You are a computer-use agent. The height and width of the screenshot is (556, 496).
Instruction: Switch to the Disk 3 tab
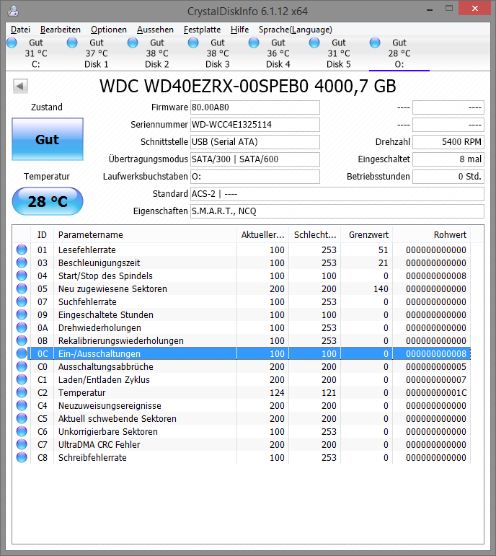[x=218, y=53]
